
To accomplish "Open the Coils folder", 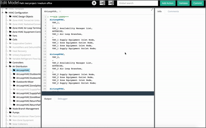I will (x=15, y=40).
